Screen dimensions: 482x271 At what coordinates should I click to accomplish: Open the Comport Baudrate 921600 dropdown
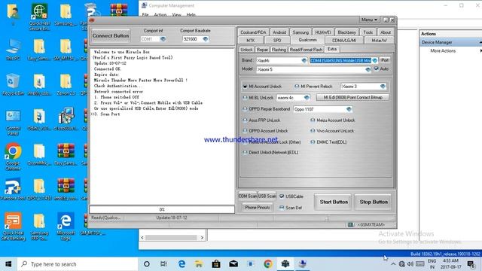(x=206, y=39)
